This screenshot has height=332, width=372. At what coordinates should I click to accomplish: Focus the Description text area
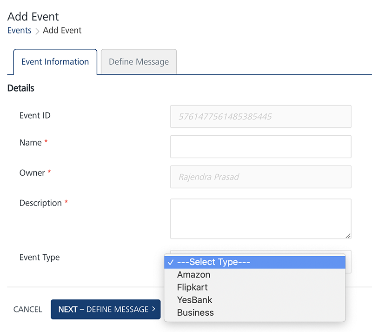click(260, 219)
